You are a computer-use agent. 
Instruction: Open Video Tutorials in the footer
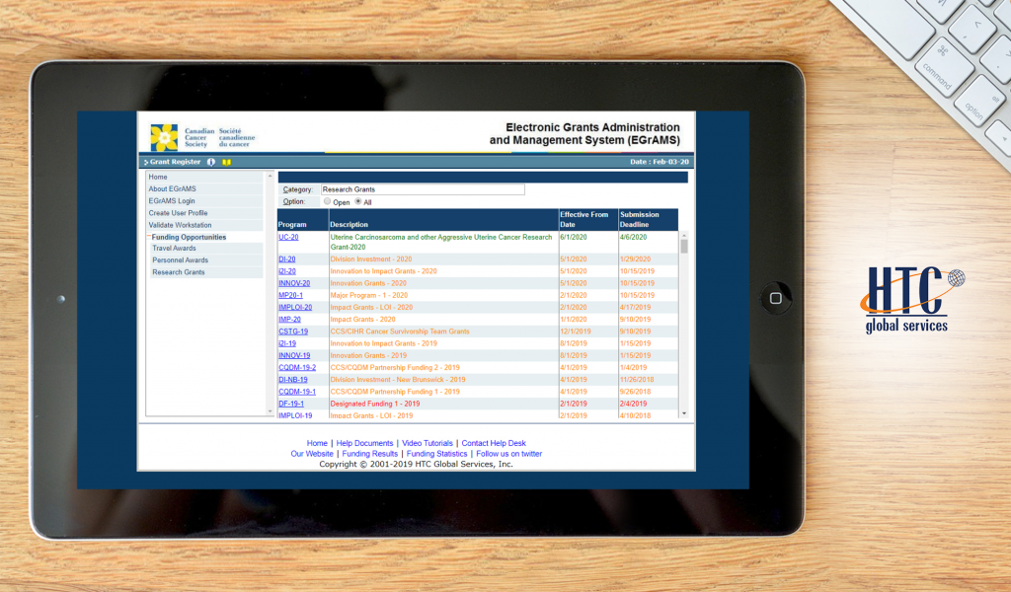[x=427, y=442]
